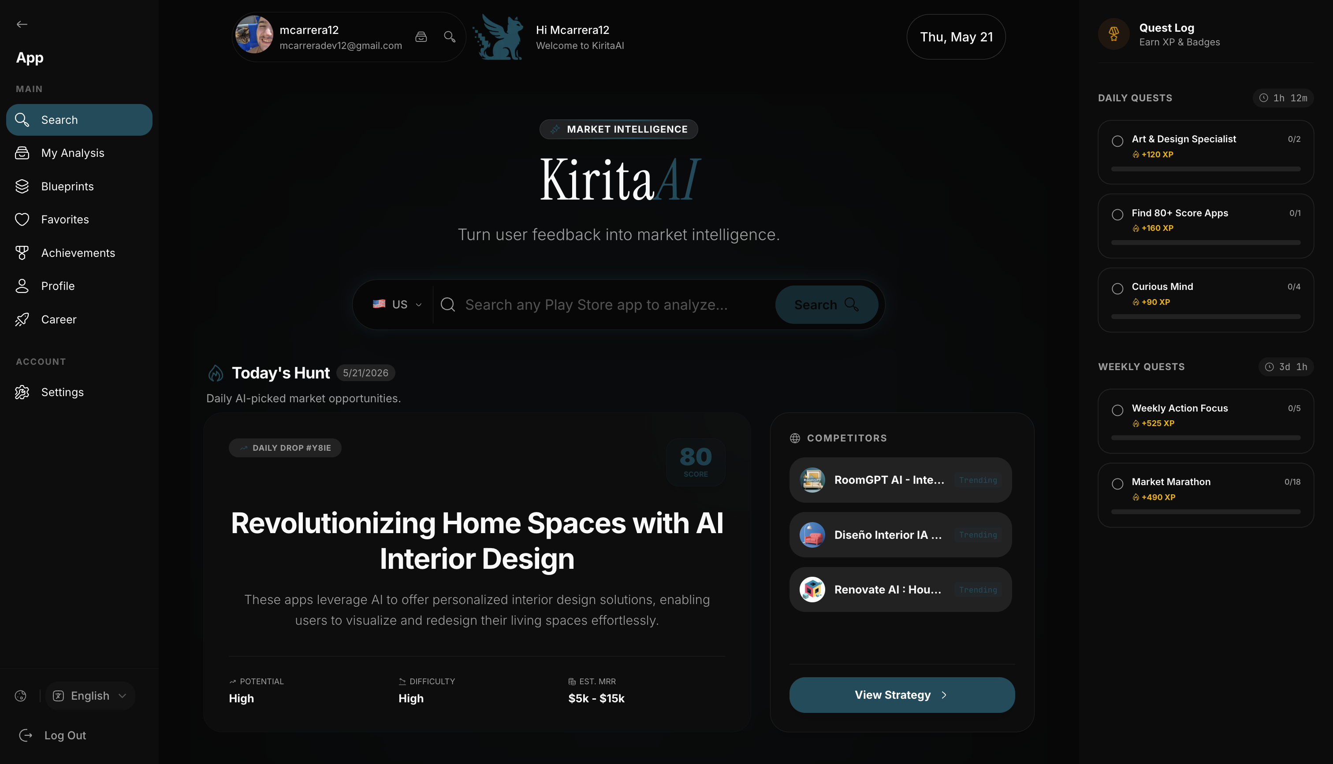Click the globe icon beside Competitors

coord(795,438)
